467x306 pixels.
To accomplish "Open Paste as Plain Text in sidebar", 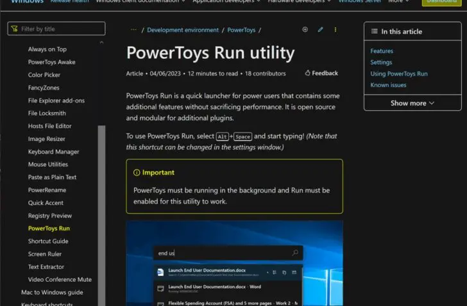I will point(52,177).
